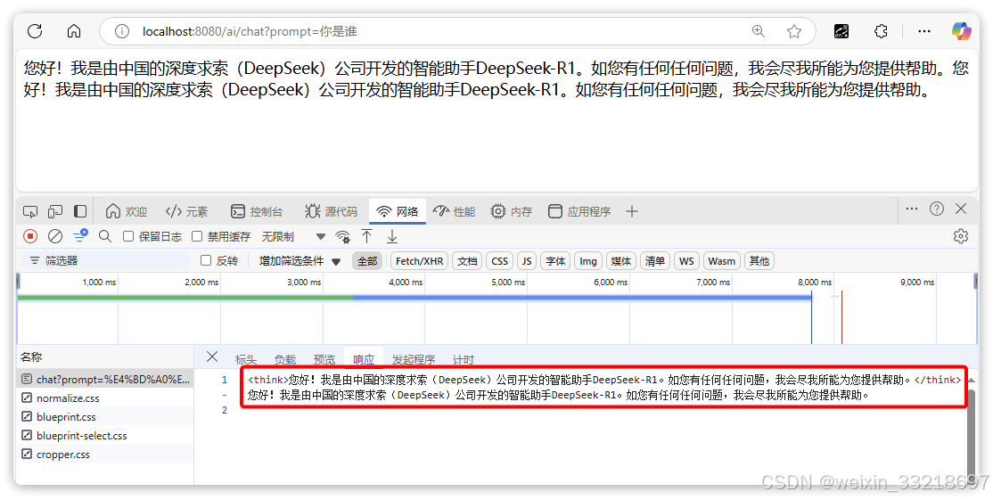The image size is (993, 500).
Task: Show the 标头 headers sub-tab
Action: [246, 359]
